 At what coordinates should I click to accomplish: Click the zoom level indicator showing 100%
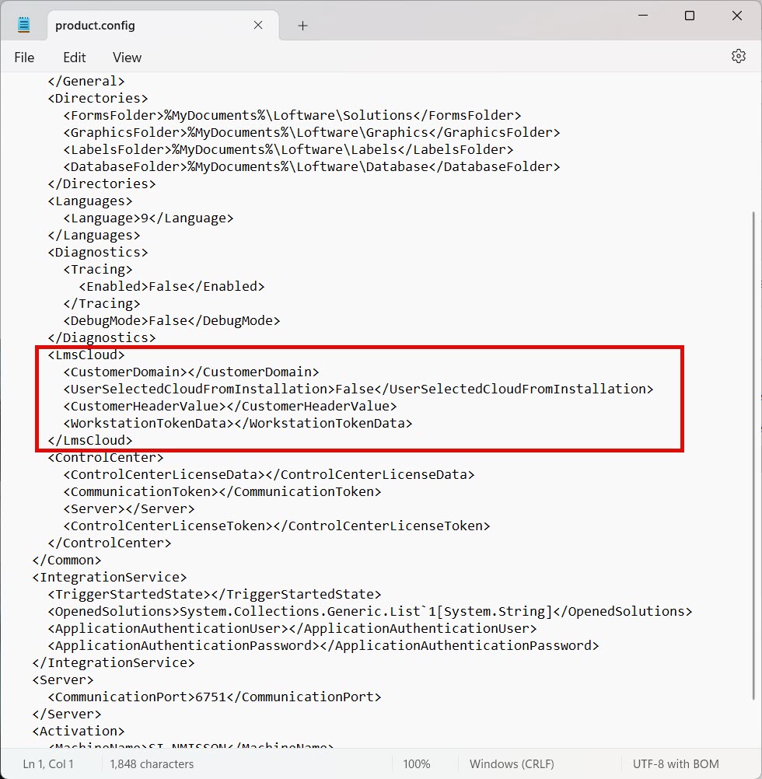[x=417, y=763]
